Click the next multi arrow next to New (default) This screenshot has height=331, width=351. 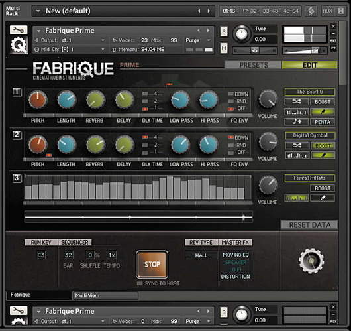coord(209,11)
